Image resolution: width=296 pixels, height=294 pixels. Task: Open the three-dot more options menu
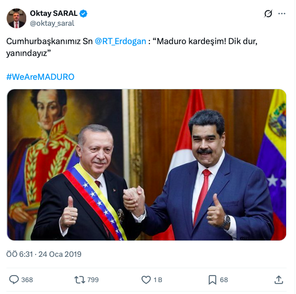pos(282,13)
